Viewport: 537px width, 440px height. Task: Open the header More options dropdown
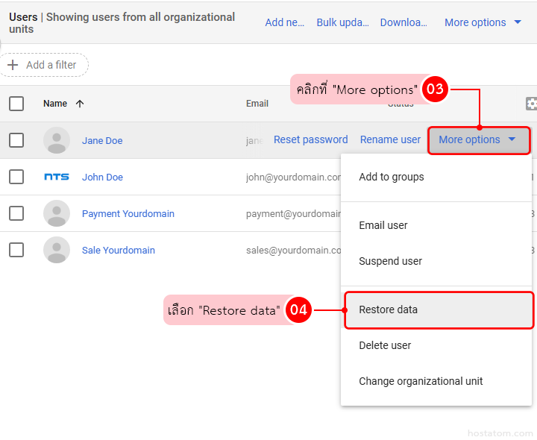coord(483,22)
